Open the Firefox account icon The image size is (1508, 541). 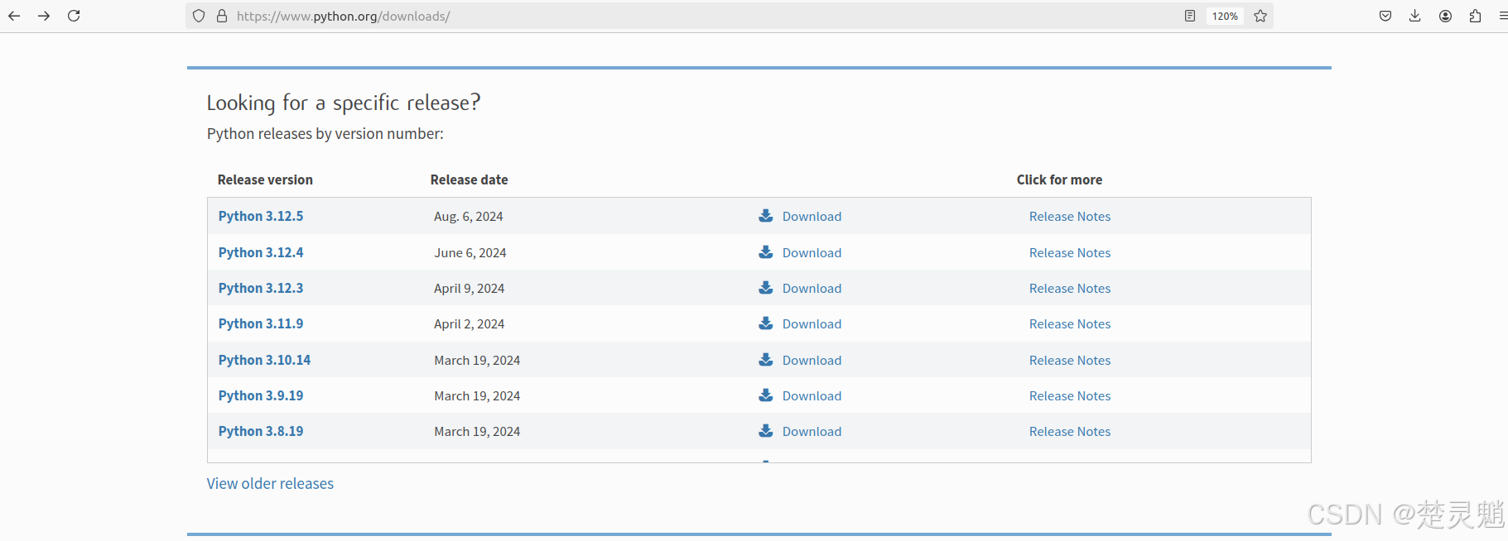tap(1445, 16)
